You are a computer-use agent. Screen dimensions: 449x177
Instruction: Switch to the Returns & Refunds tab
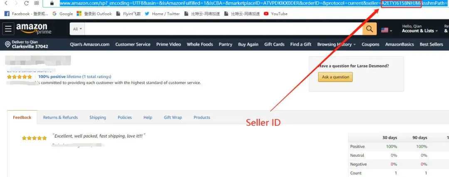pyautogui.click(x=60, y=117)
